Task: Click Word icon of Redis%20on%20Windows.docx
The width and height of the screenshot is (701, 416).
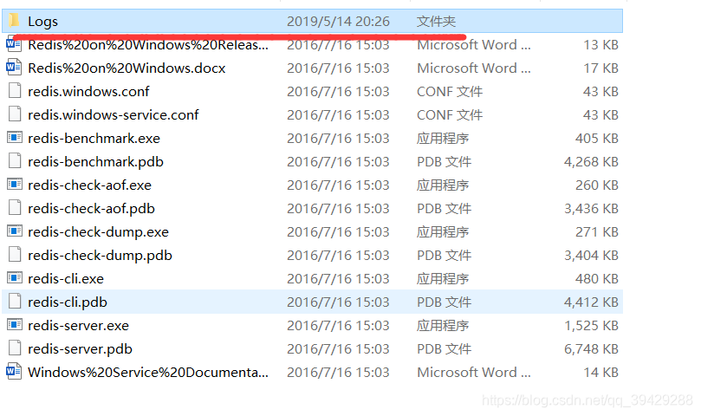Action: point(14,68)
